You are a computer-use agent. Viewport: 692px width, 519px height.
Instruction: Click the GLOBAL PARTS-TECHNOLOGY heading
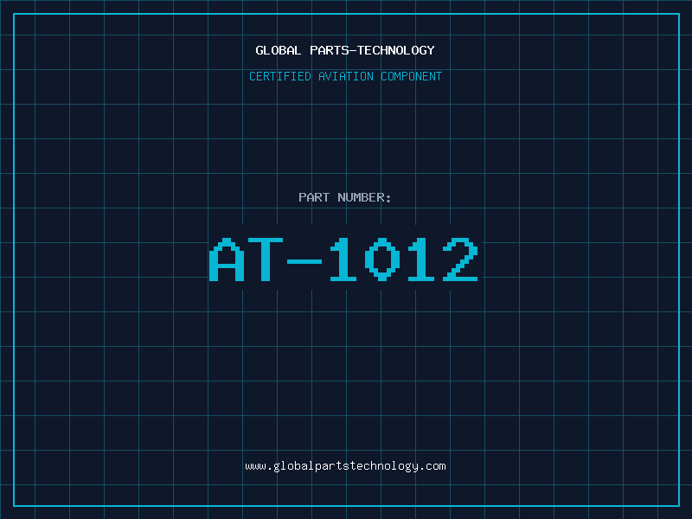click(x=345, y=50)
